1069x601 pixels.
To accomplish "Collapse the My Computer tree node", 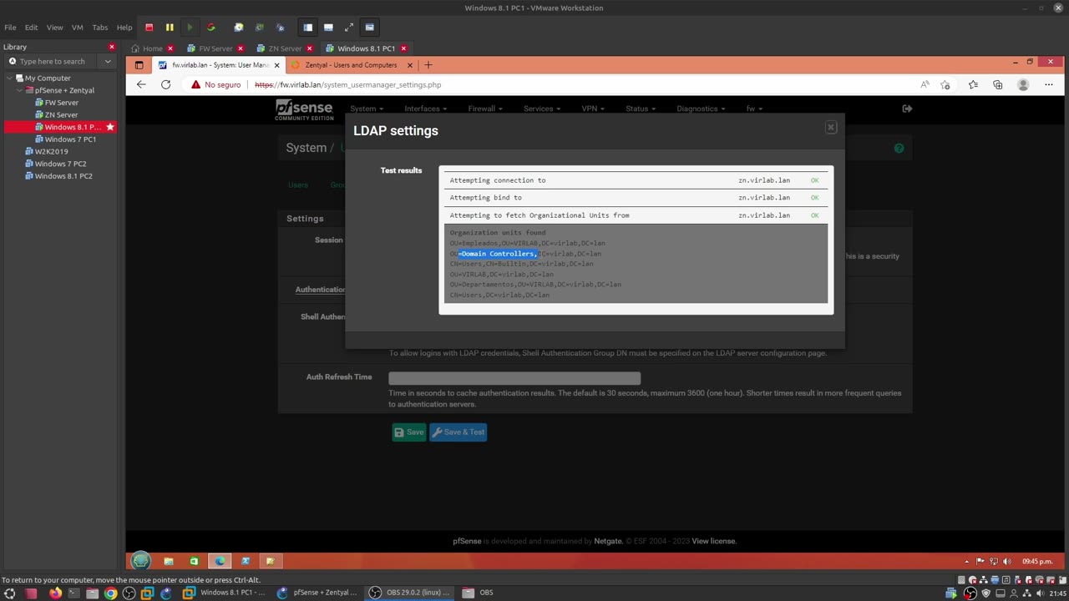I will [x=9, y=78].
